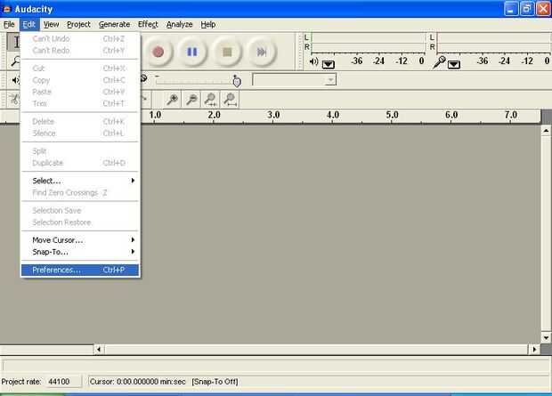Click the 1.0 mark on the timeline ruler
Viewport: 552px width, 396px height.
(x=155, y=115)
